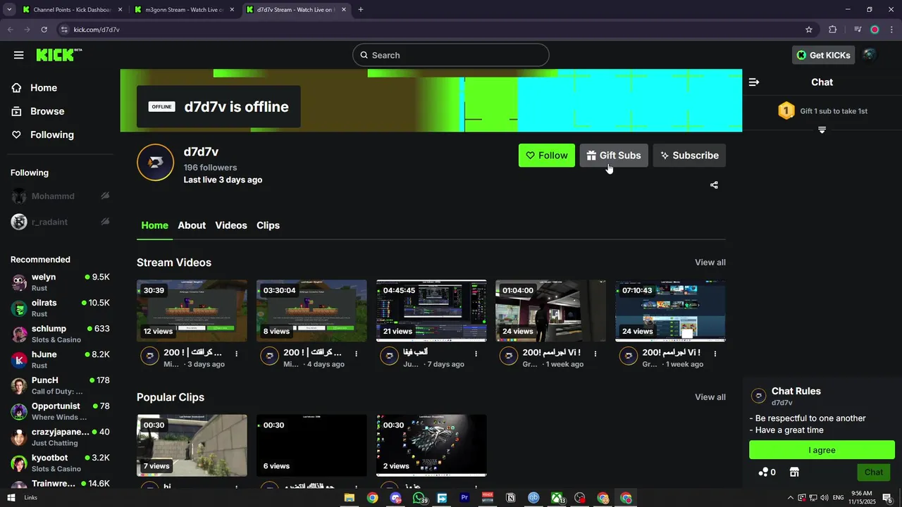Open followed channel Mohammd

tap(61, 196)
